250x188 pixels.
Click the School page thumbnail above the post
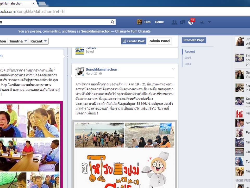[x=80, y=51]
